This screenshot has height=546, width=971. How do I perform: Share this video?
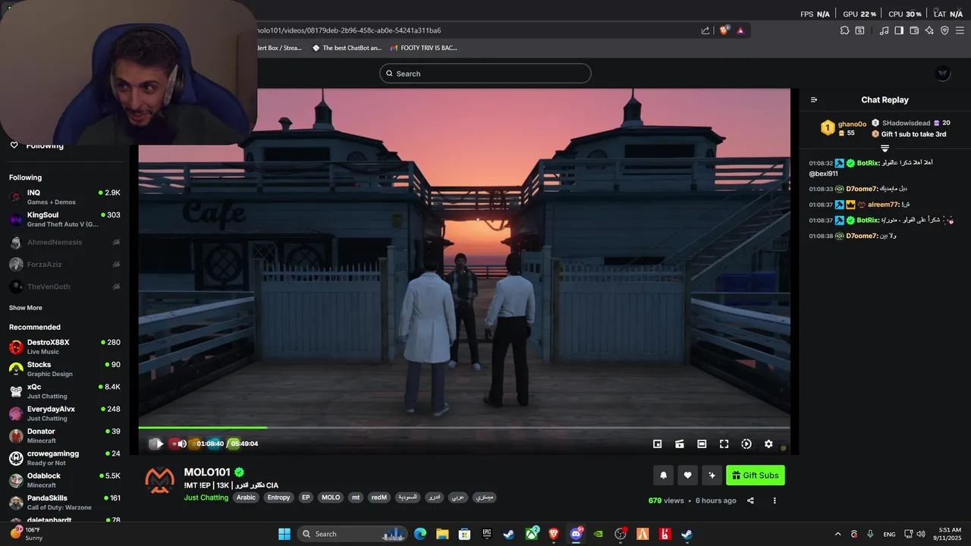[x=750, y=500]
